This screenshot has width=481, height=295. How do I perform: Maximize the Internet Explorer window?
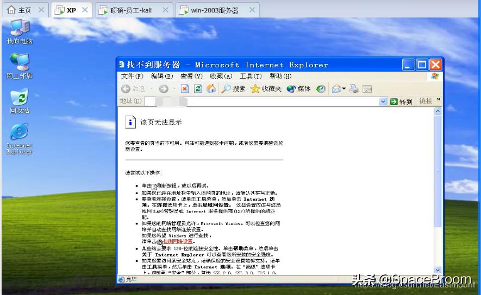[422, 65]
